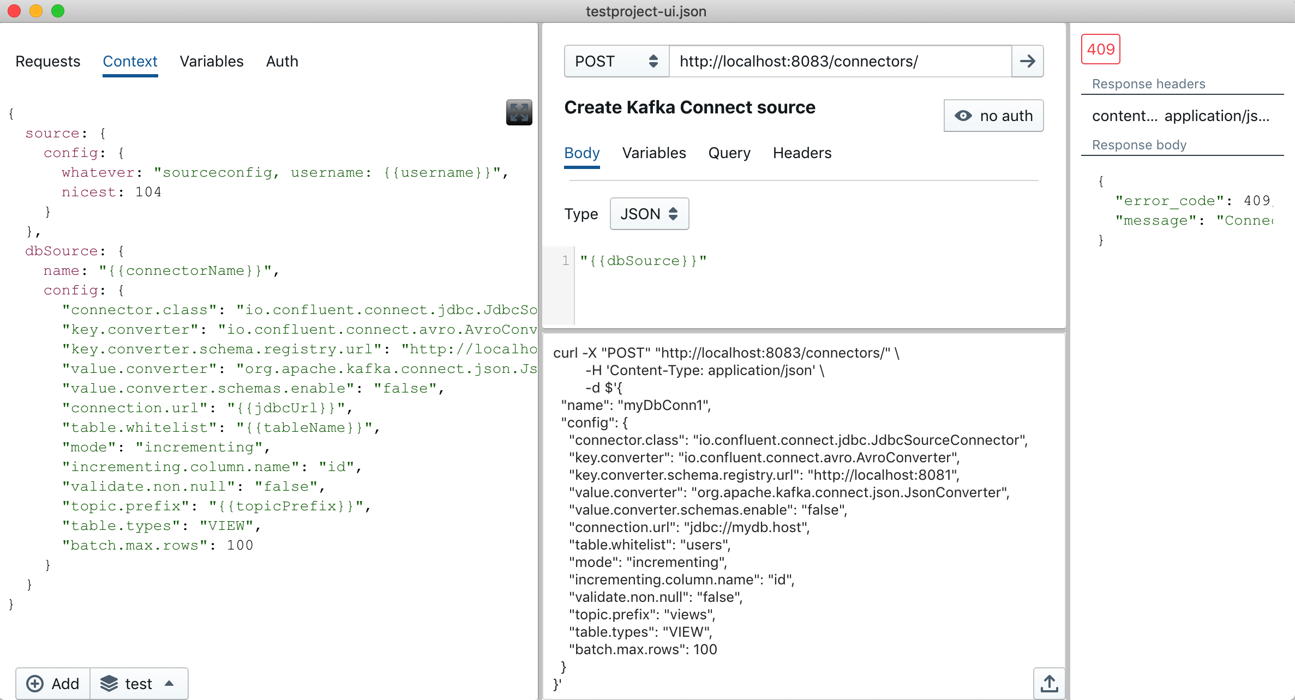1295x700 pixels.
Task: Expand the test environment selector arrow
Action: 169,684
